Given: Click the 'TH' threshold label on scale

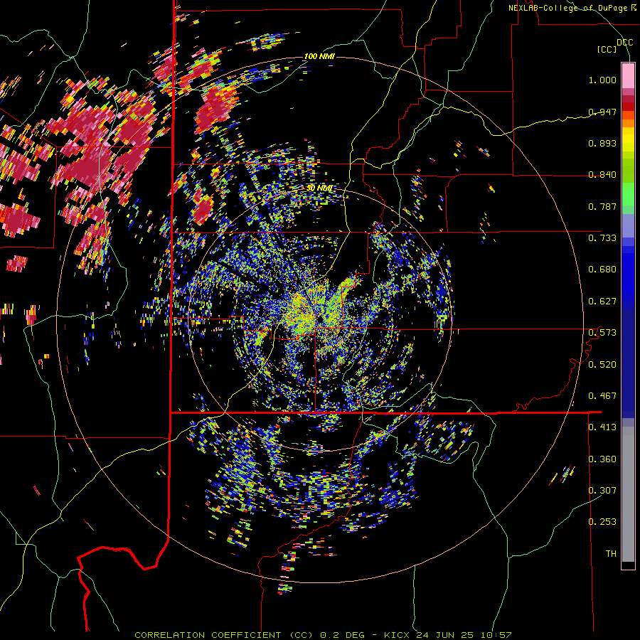Looking at the screenshot, I should pos(611,554).
